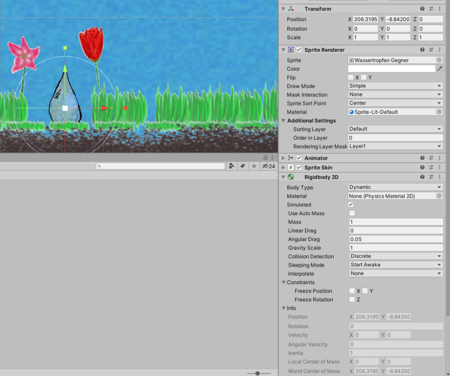Enable Flip X checkbox
450x376 pixels.
tap(351, 78)
